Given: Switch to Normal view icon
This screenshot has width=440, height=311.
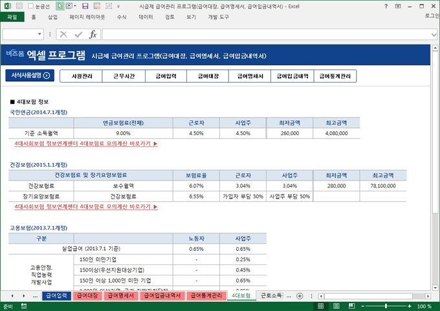Looking at the screenshot, I should pos(321,306).
